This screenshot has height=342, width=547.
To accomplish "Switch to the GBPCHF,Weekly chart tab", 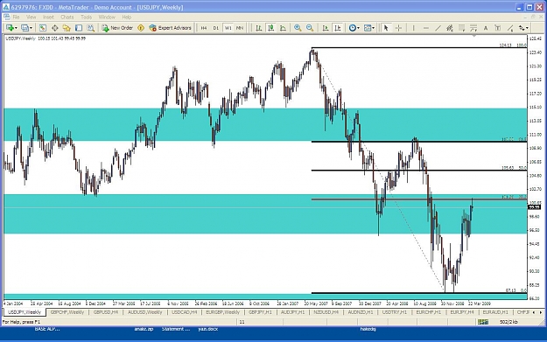I will (67, 312).
